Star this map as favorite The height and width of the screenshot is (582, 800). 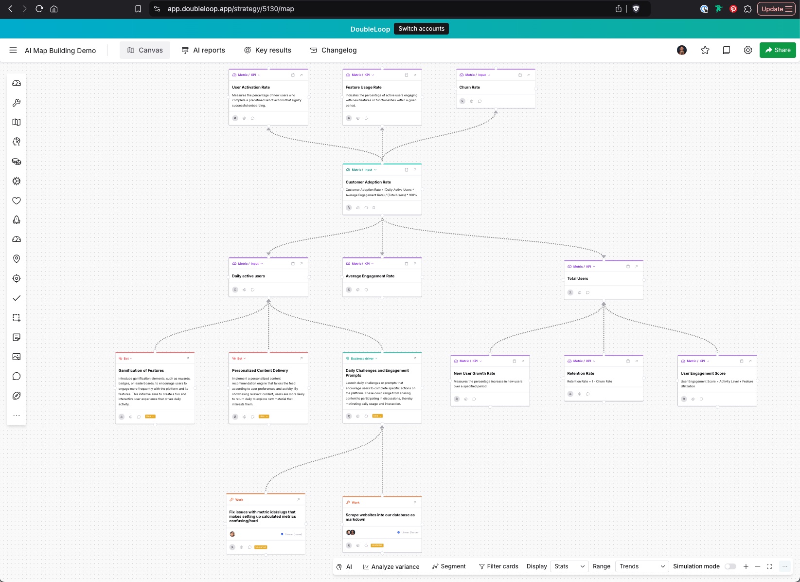click(705, 50)
